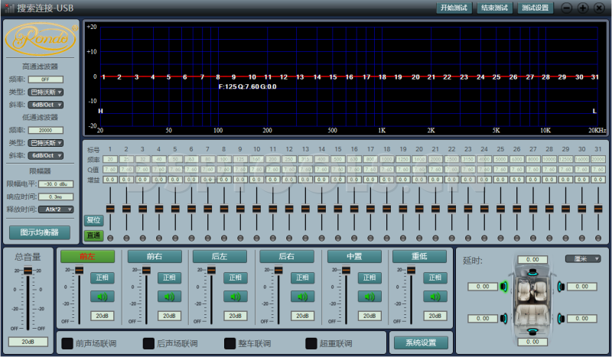This screenshot has height=357, width=612.
Task: Mute the 前左 channel speaker icon
Action: tap(103, 297)
